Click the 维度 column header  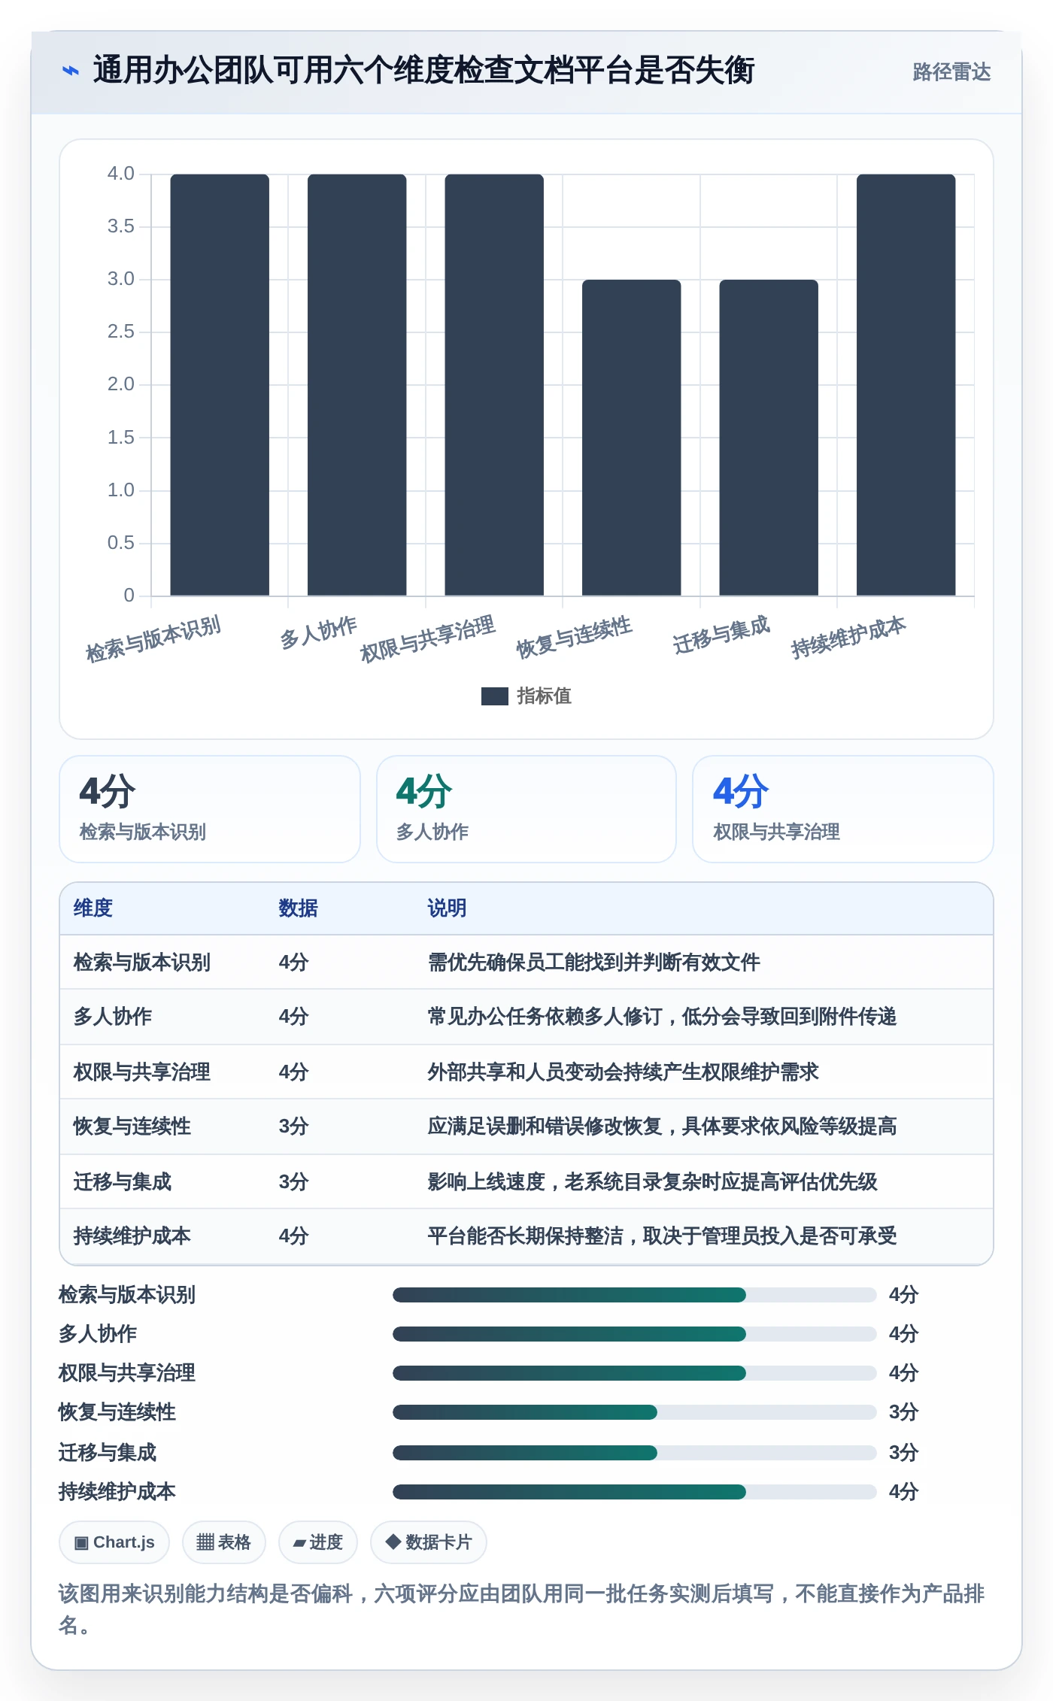[x=93, y=908]
